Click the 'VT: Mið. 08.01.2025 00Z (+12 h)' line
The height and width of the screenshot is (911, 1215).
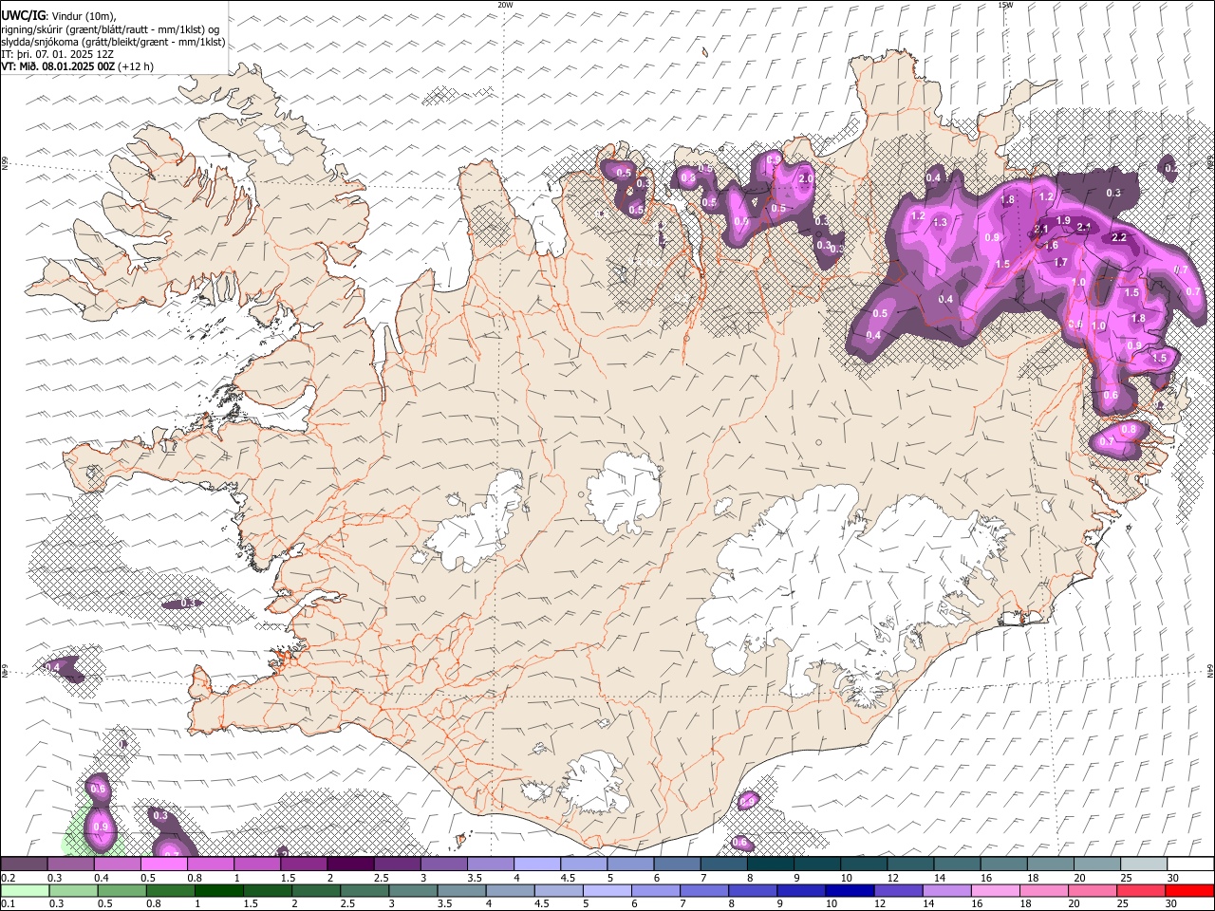[x=77, y=66]
